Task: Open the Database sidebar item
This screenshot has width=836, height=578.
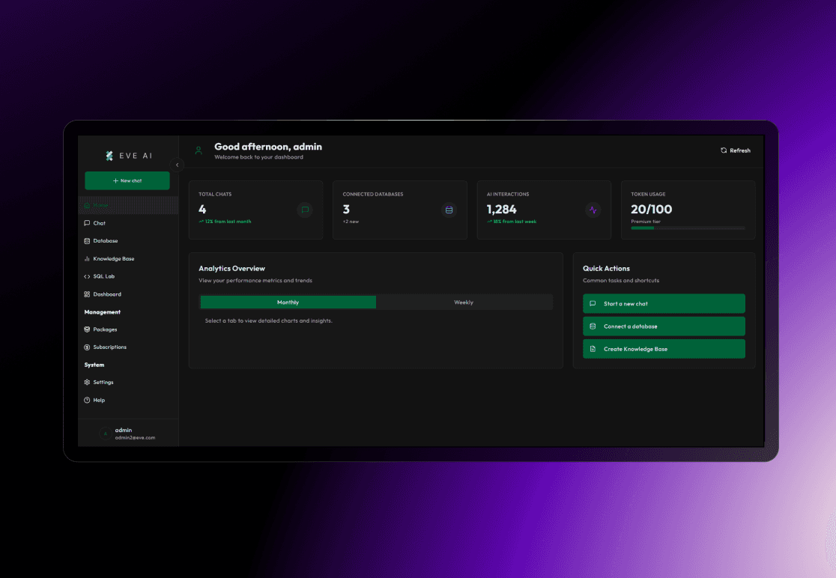Action: (128, 241)
